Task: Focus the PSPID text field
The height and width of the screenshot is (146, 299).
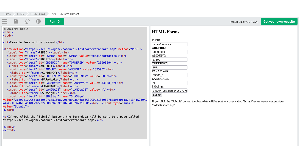Action: [169, 44]
